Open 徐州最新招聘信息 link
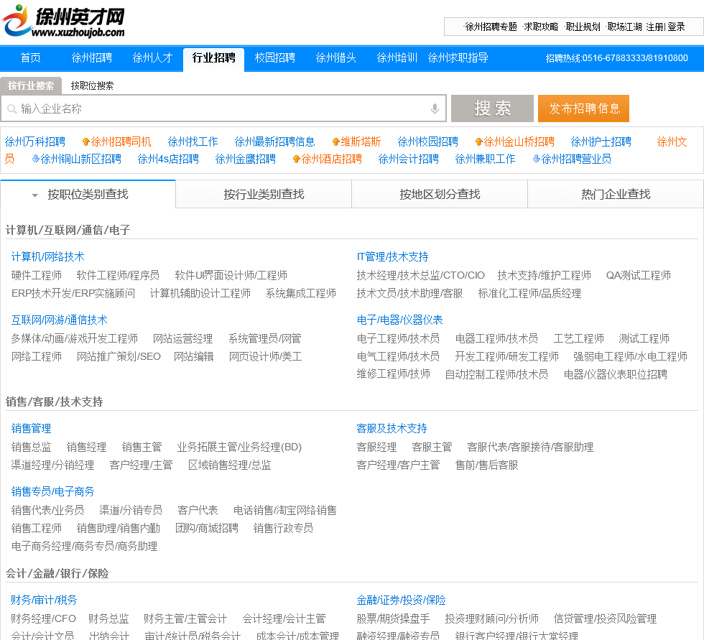704x640 pixels. (274, 142)
